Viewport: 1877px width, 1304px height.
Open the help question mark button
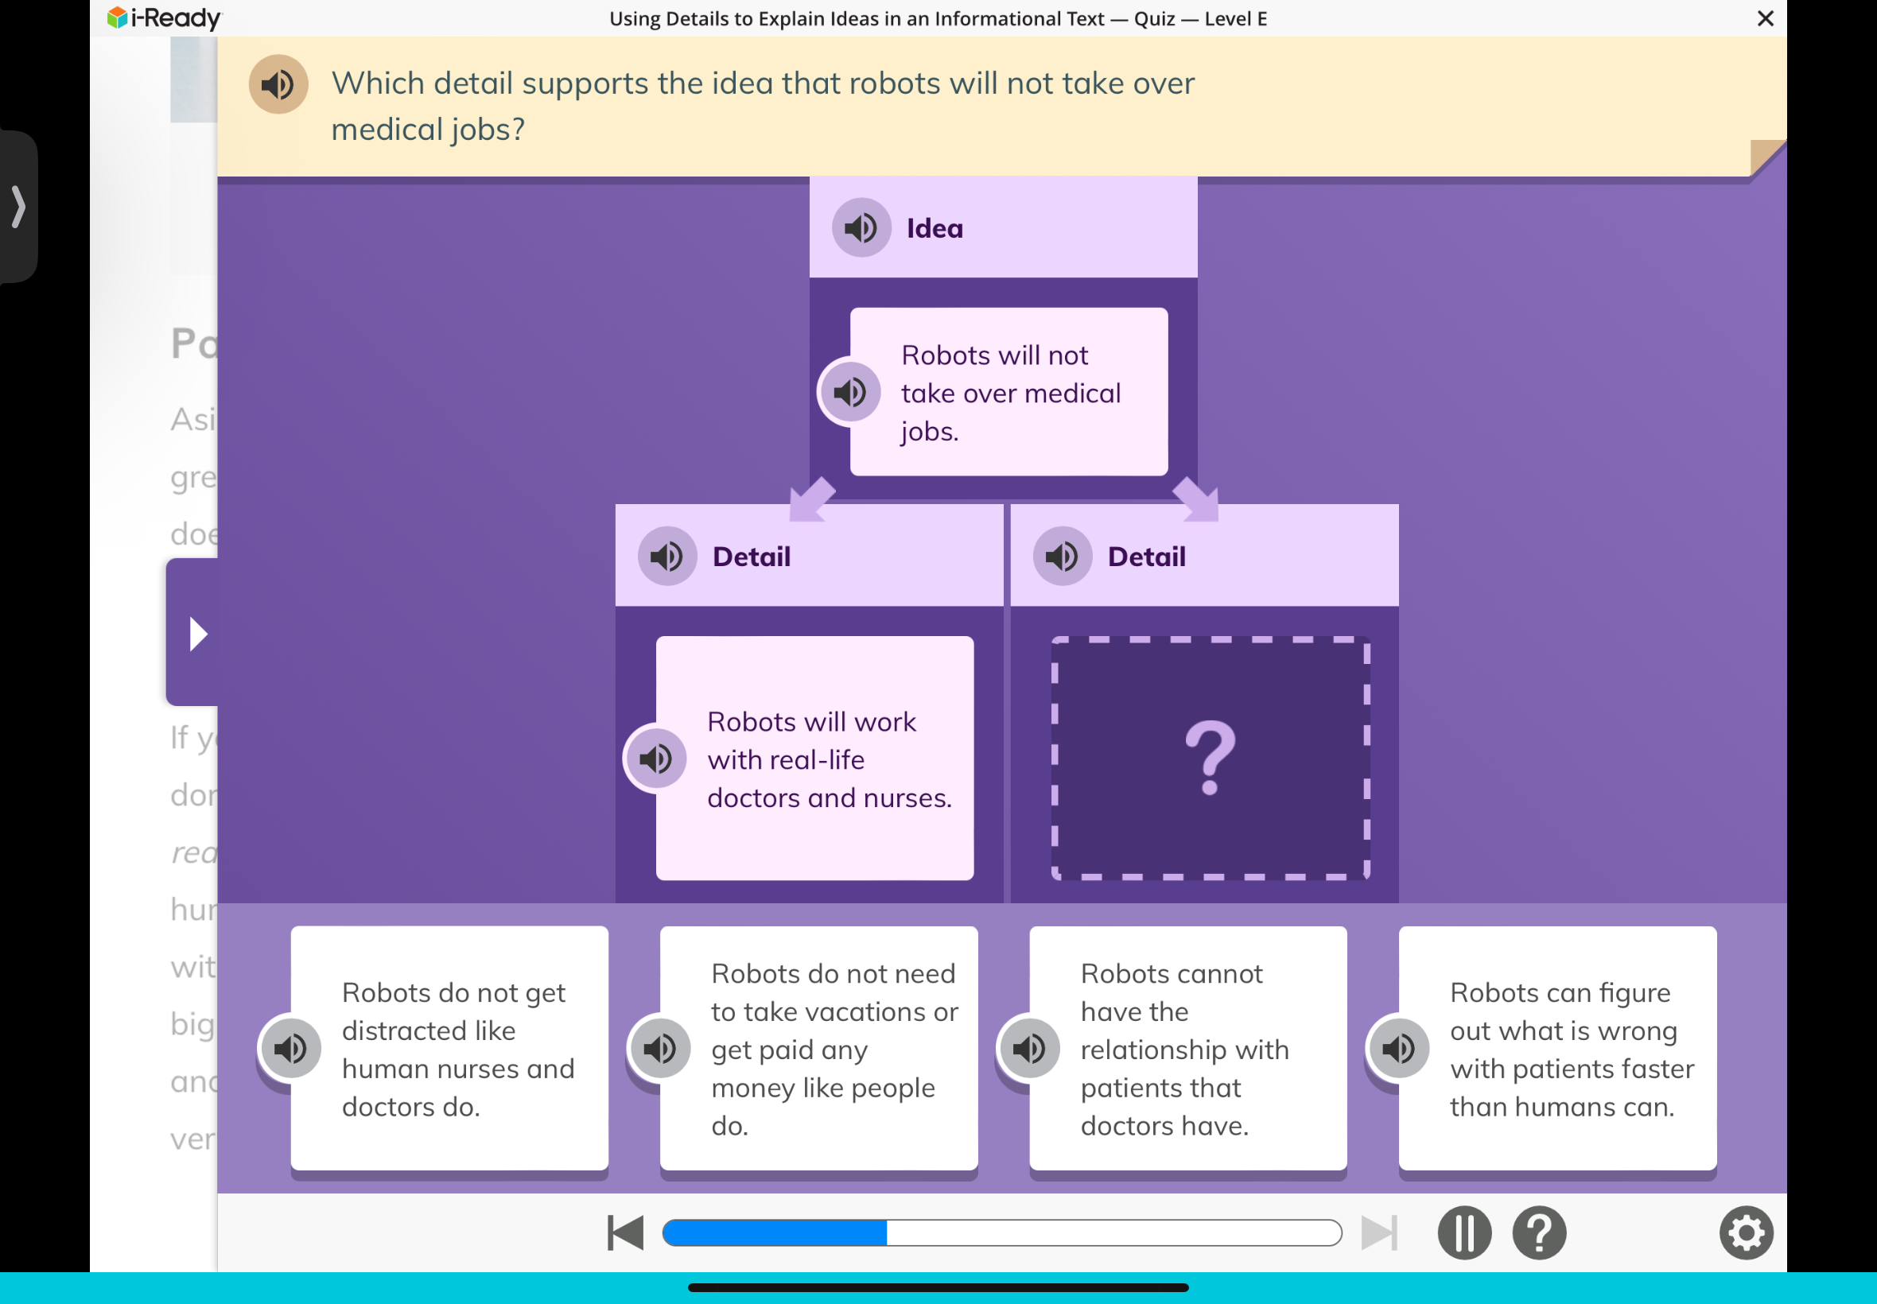(1539, 1233)
